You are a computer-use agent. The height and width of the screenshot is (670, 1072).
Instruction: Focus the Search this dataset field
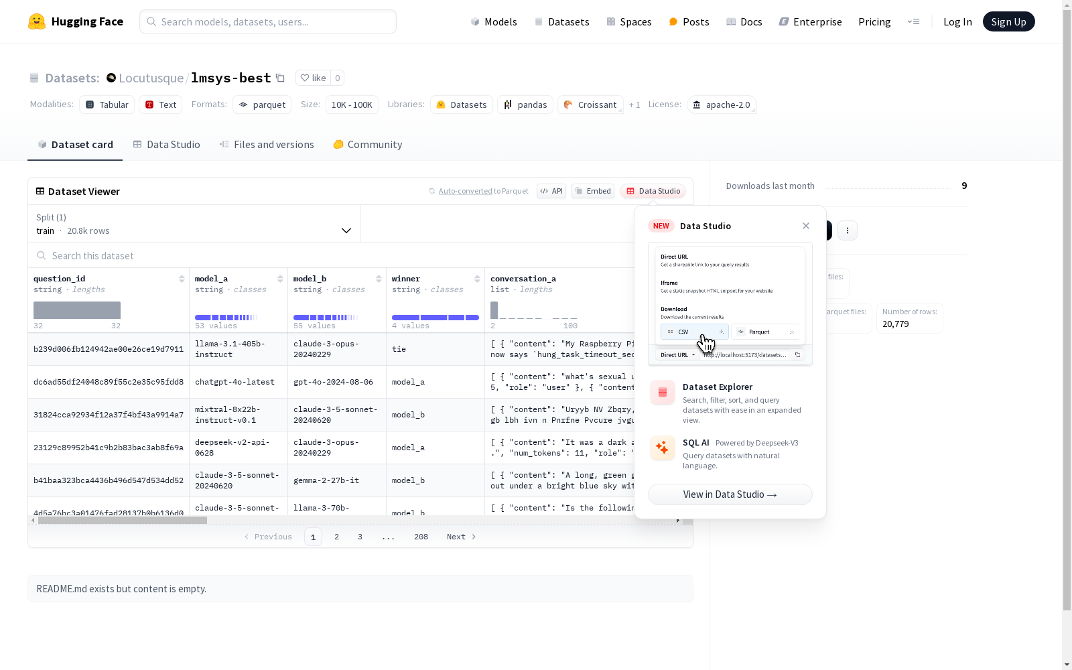(331, 255)
